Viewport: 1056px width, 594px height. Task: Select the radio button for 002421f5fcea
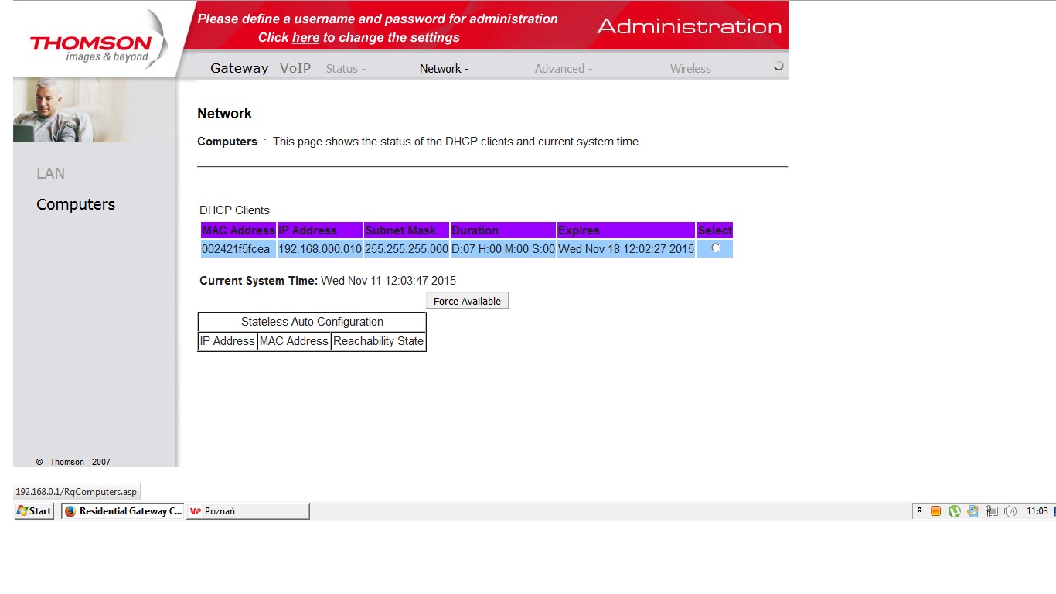click(x=716, y=248)
